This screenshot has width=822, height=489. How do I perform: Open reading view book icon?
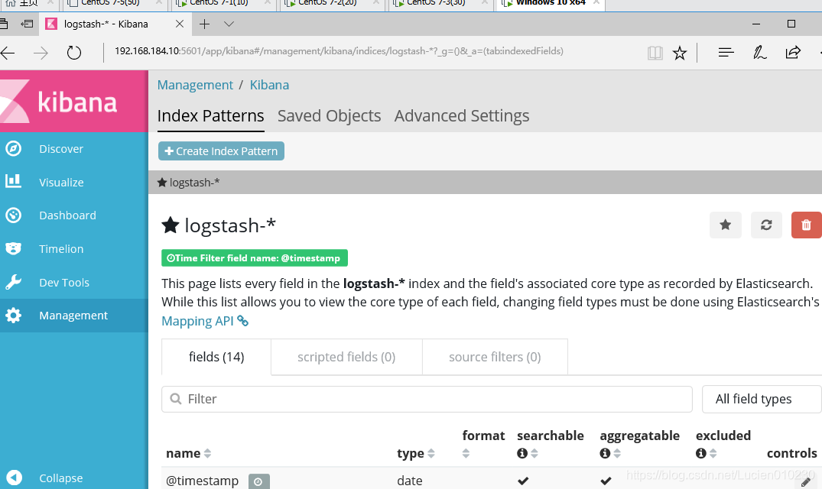coord(655,53)
